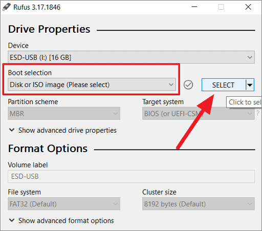The width and height of the screenshot is (262, 231).
Task: Click the checkmark hash-compute icon beside Boot selection
Action: coord(188,85)
